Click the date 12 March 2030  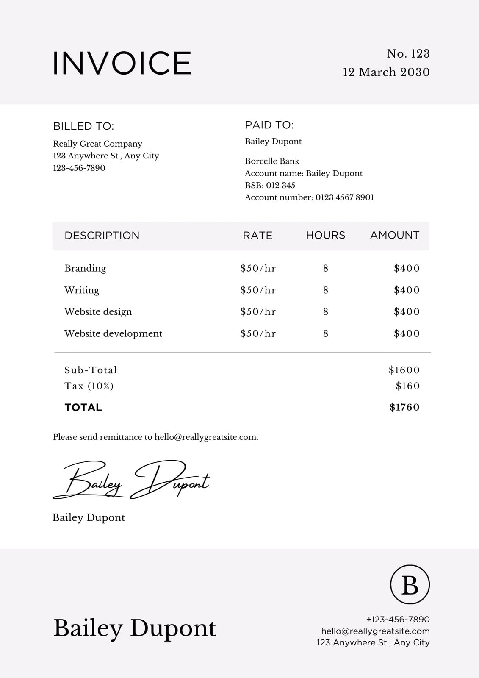(386, 72)
